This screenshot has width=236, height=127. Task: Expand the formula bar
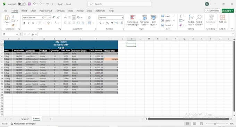click(233, 34)
